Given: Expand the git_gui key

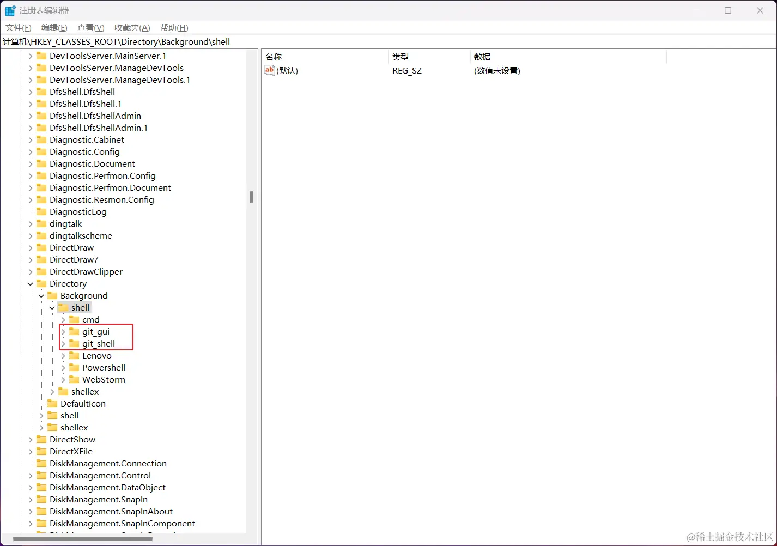Looking at the screenshot, I should coord(63,331).
